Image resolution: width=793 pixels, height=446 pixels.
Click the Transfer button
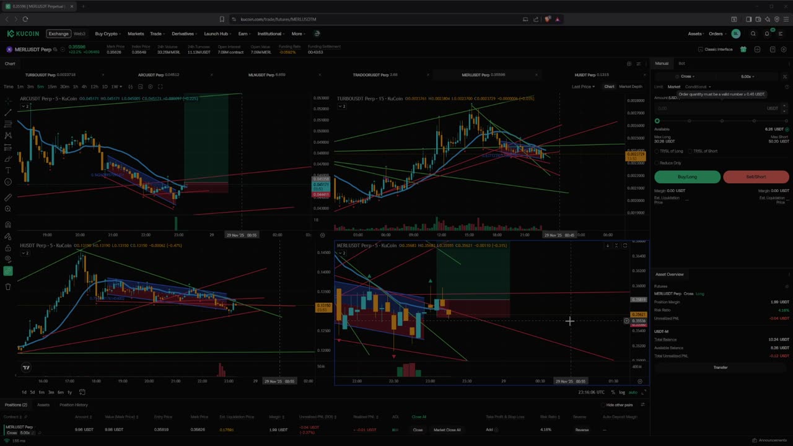pyautogui.click(x=720, y=367)
